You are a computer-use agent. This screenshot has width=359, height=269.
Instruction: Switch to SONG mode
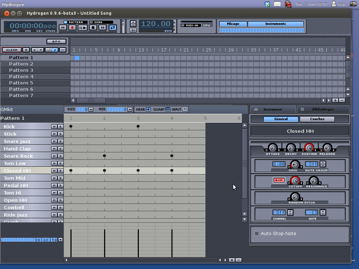click(101, 22)
